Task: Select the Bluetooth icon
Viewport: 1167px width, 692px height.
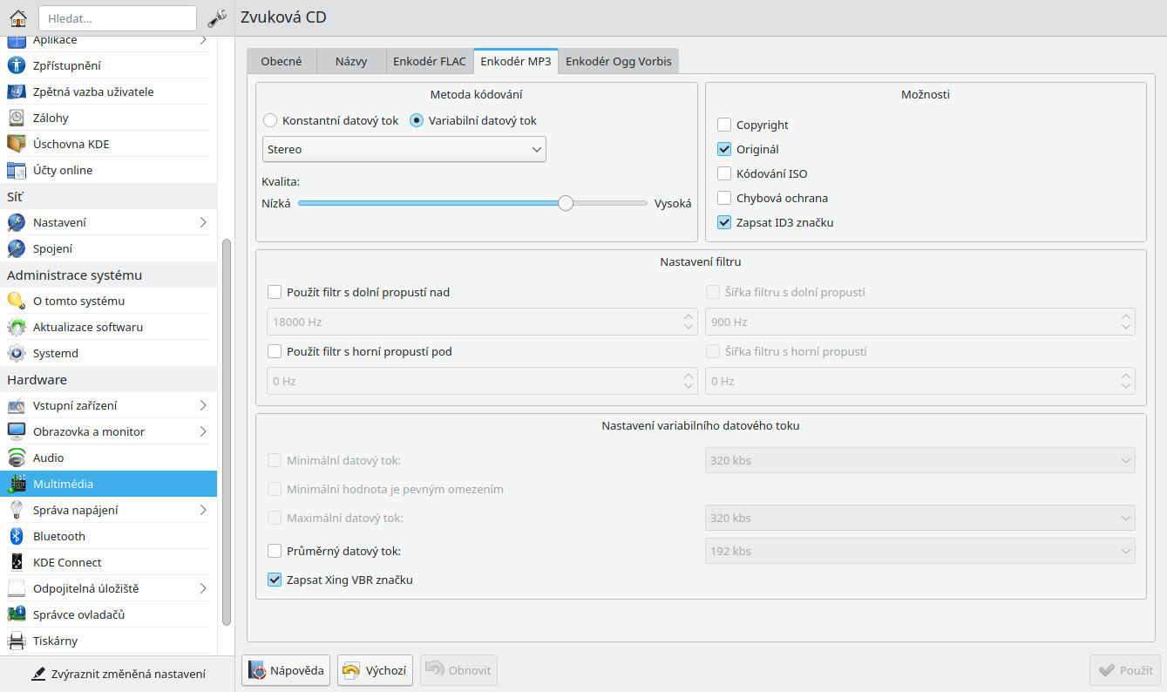Action: click(17, 536)
